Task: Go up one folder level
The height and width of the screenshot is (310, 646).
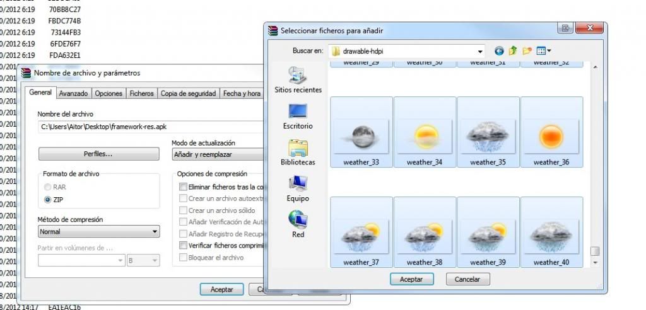Action: point(513,50)
